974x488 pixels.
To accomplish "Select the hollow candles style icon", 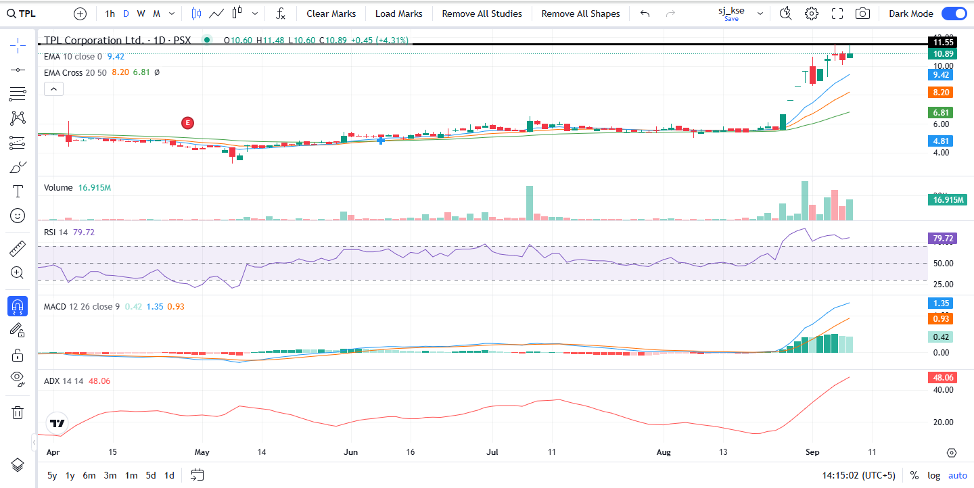I will (237, 14).
